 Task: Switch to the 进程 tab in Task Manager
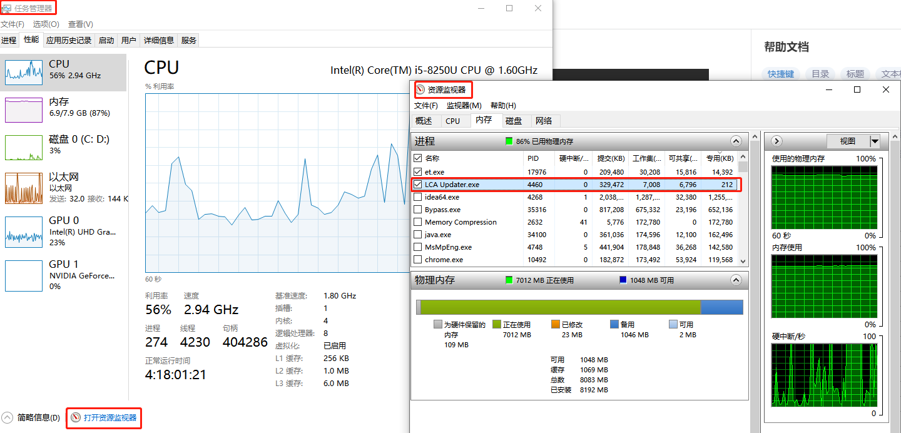9,41
